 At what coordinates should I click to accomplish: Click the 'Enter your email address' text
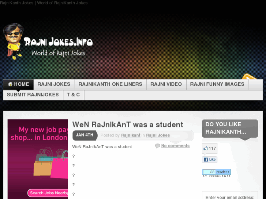click(x=230, y=197)
